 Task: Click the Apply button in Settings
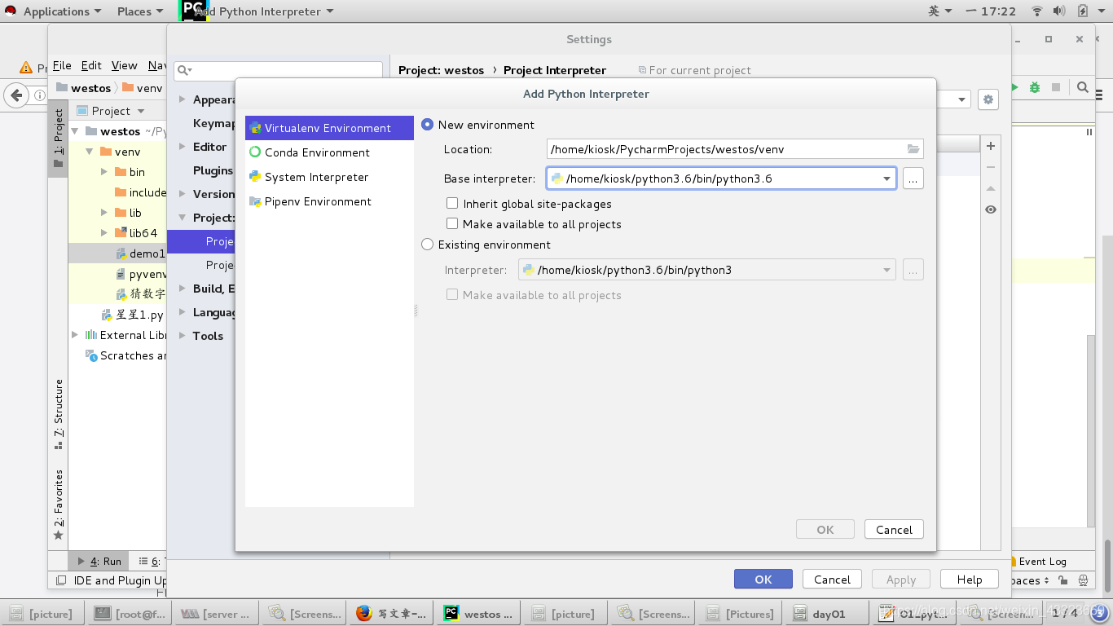pos(901,580)
